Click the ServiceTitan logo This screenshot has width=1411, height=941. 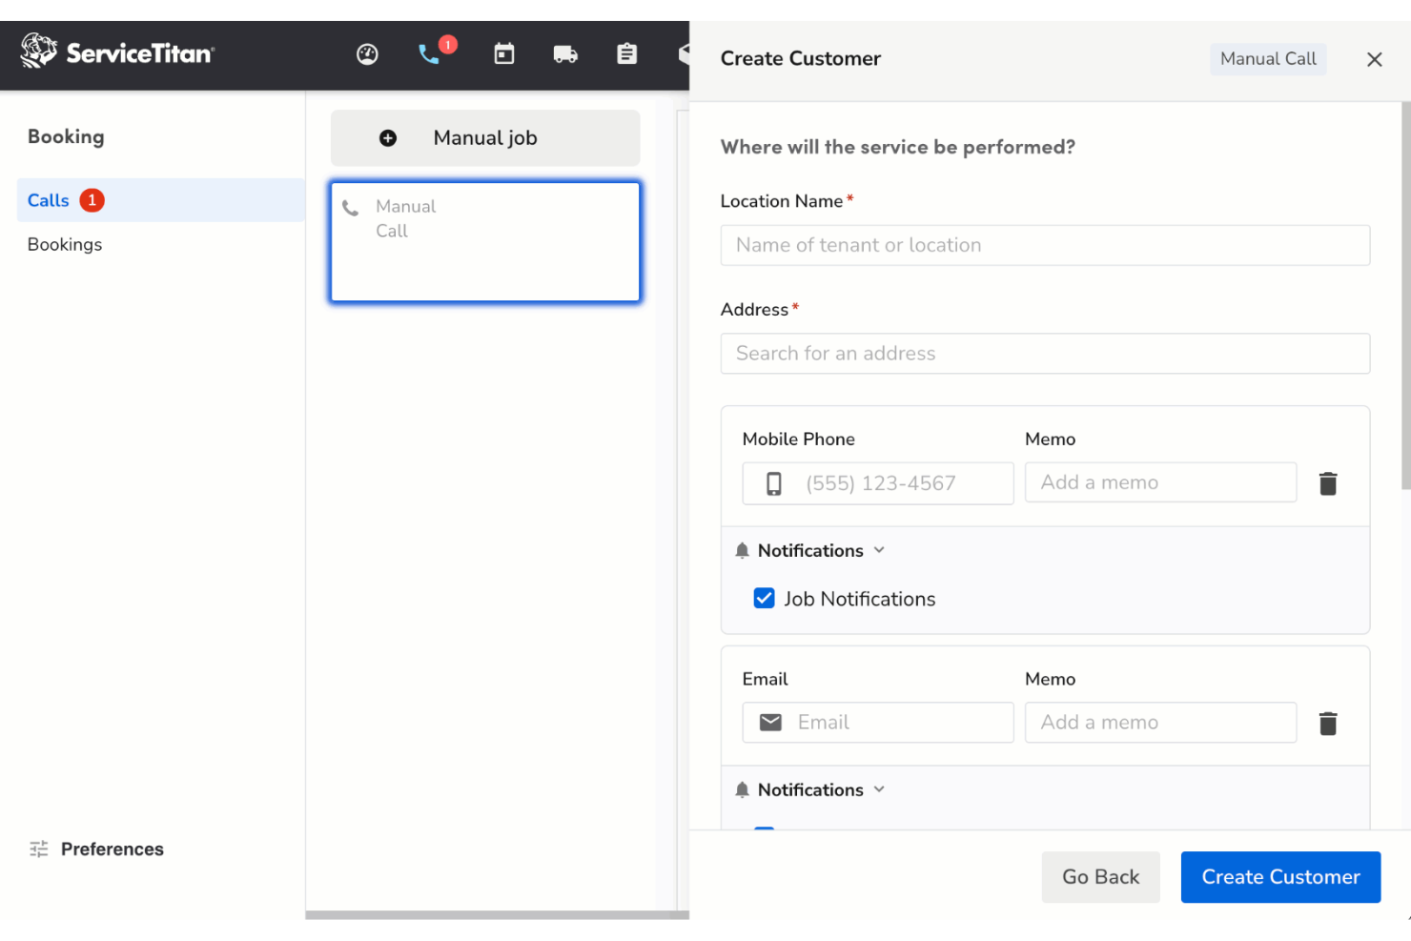(116, 52)
